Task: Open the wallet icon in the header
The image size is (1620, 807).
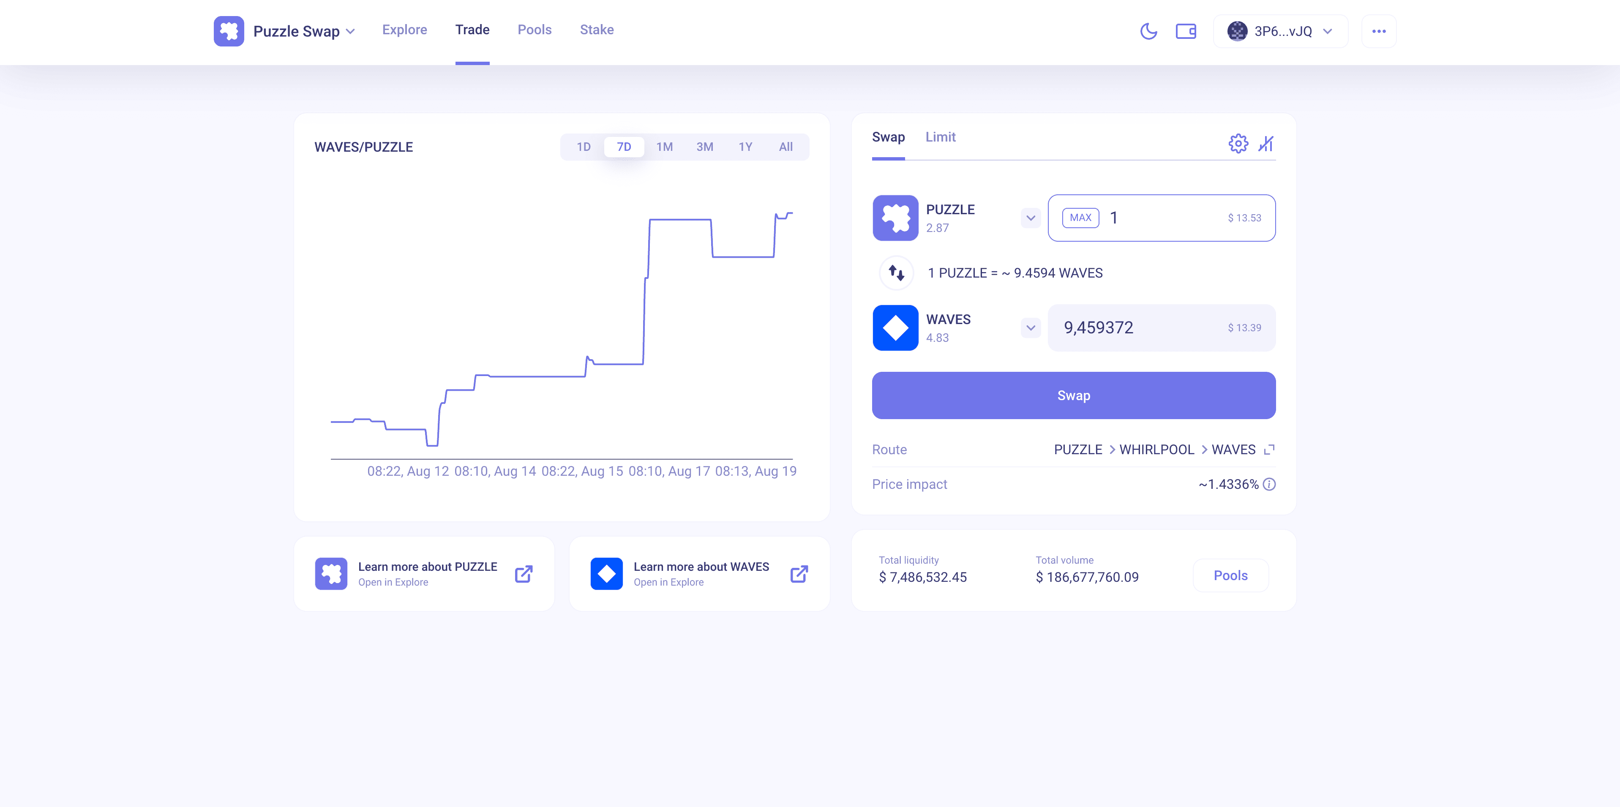Action: [x=1186, y=31]
